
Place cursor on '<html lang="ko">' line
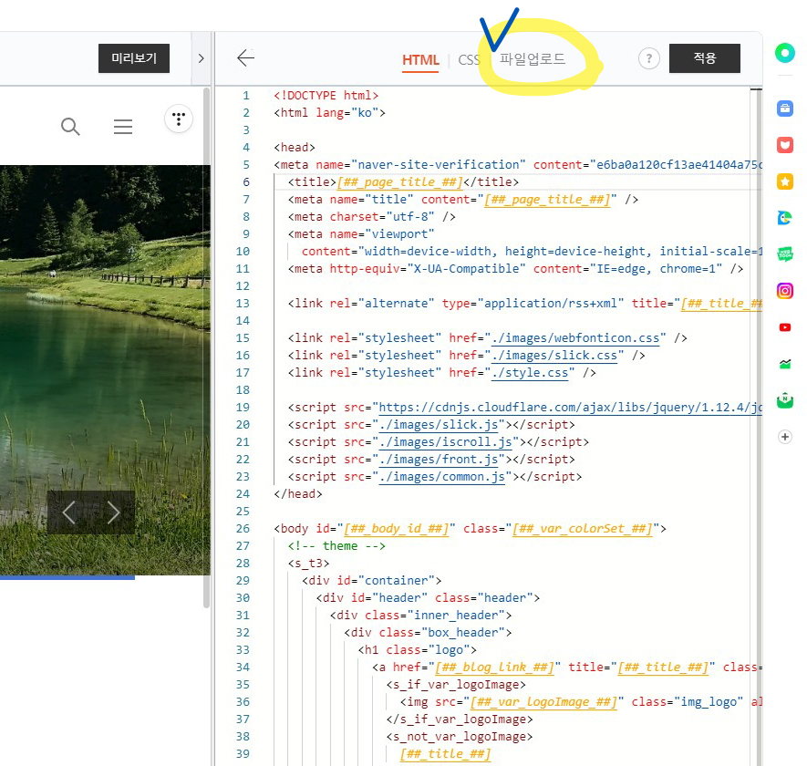point(329,113)
